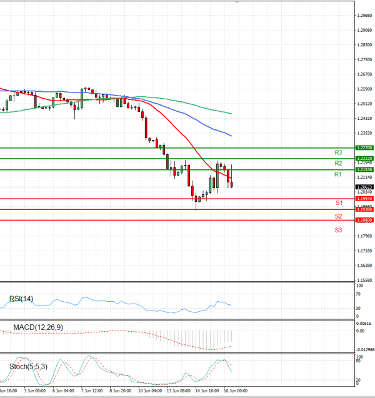Click the RSI scale value 70
The height and width of the screenshot is (398, 375).
point(358,294)
